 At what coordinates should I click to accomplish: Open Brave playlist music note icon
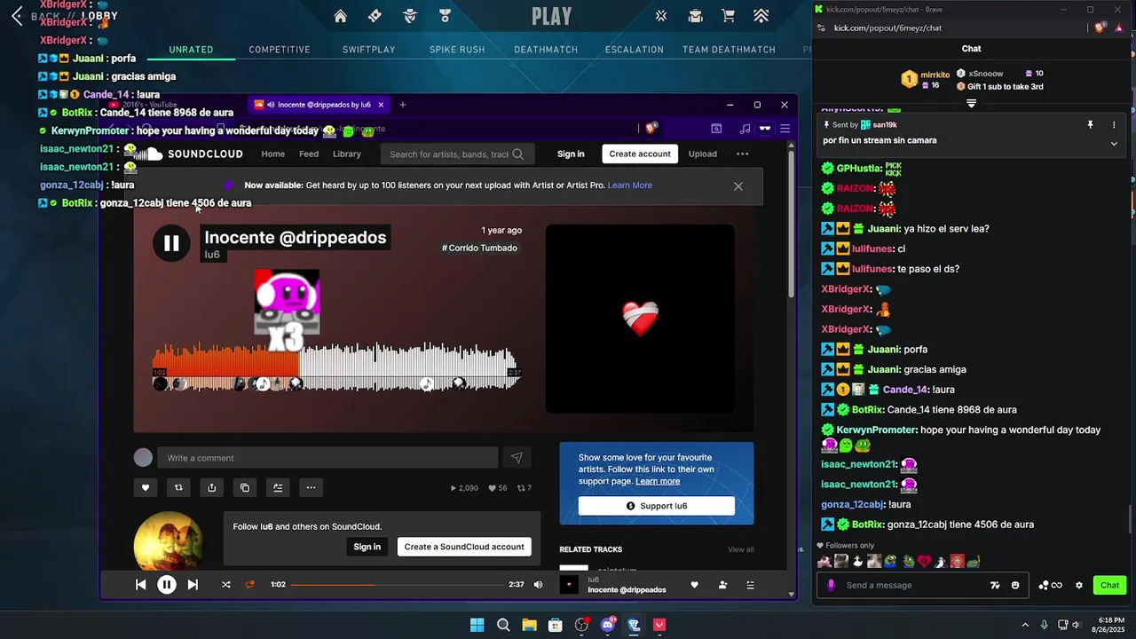(745, 129)
